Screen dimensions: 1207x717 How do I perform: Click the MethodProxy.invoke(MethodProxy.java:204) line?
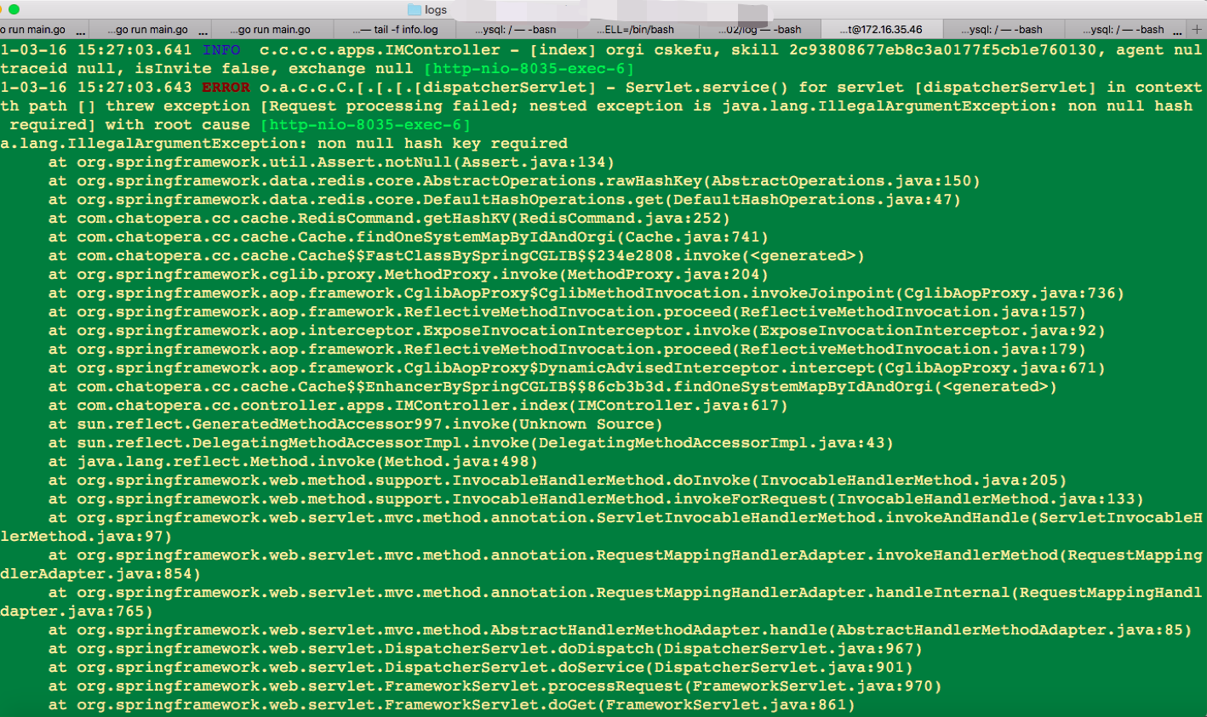409,275
